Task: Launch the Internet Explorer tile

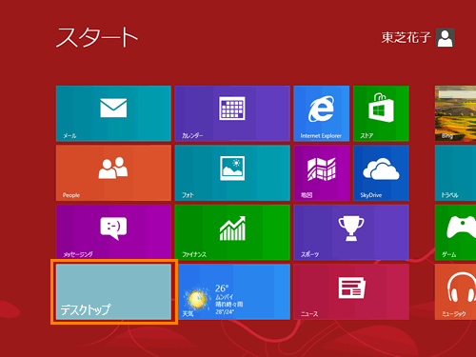Action: pyautogui.click(x=322, y=113)
